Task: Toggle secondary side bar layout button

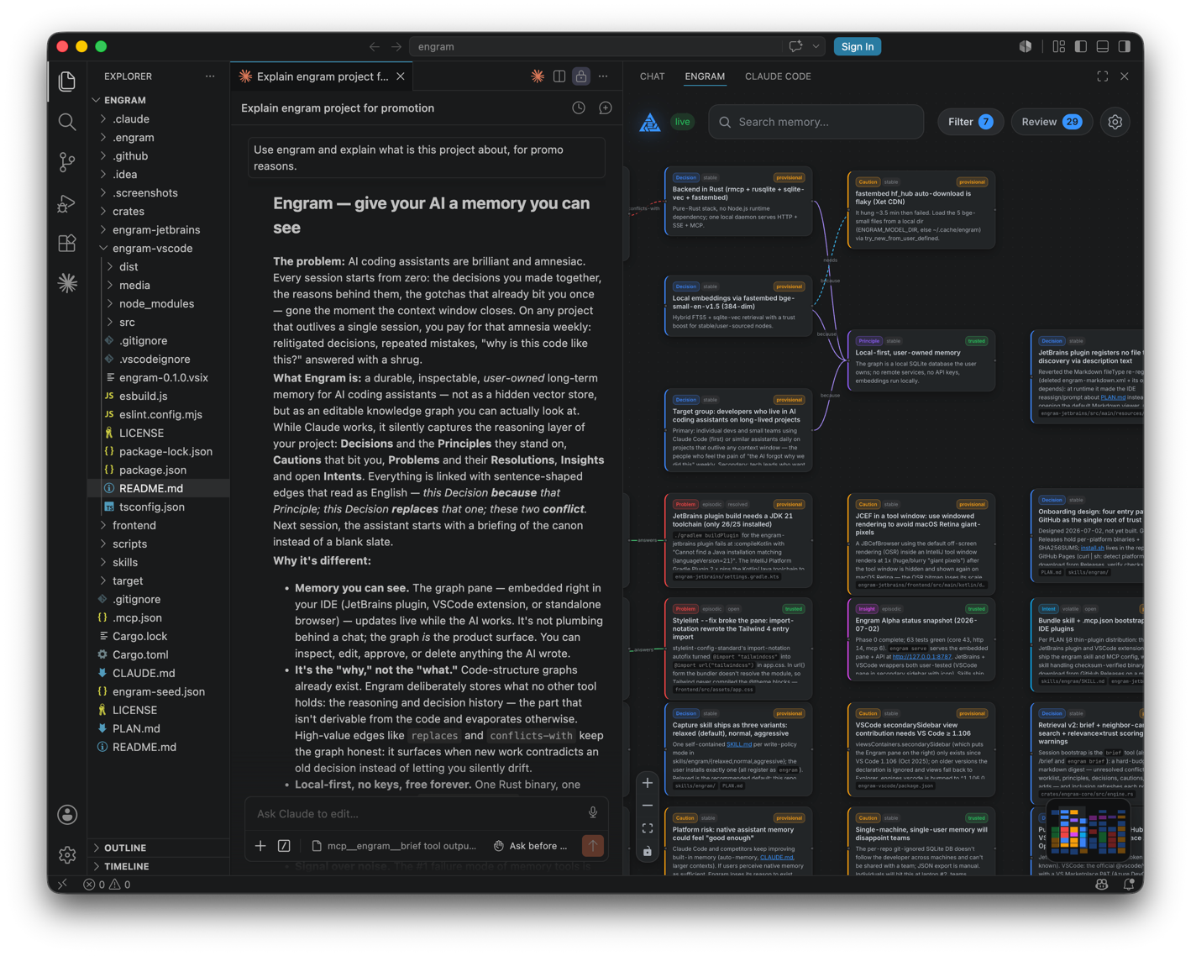Action: pos(1125,46)
